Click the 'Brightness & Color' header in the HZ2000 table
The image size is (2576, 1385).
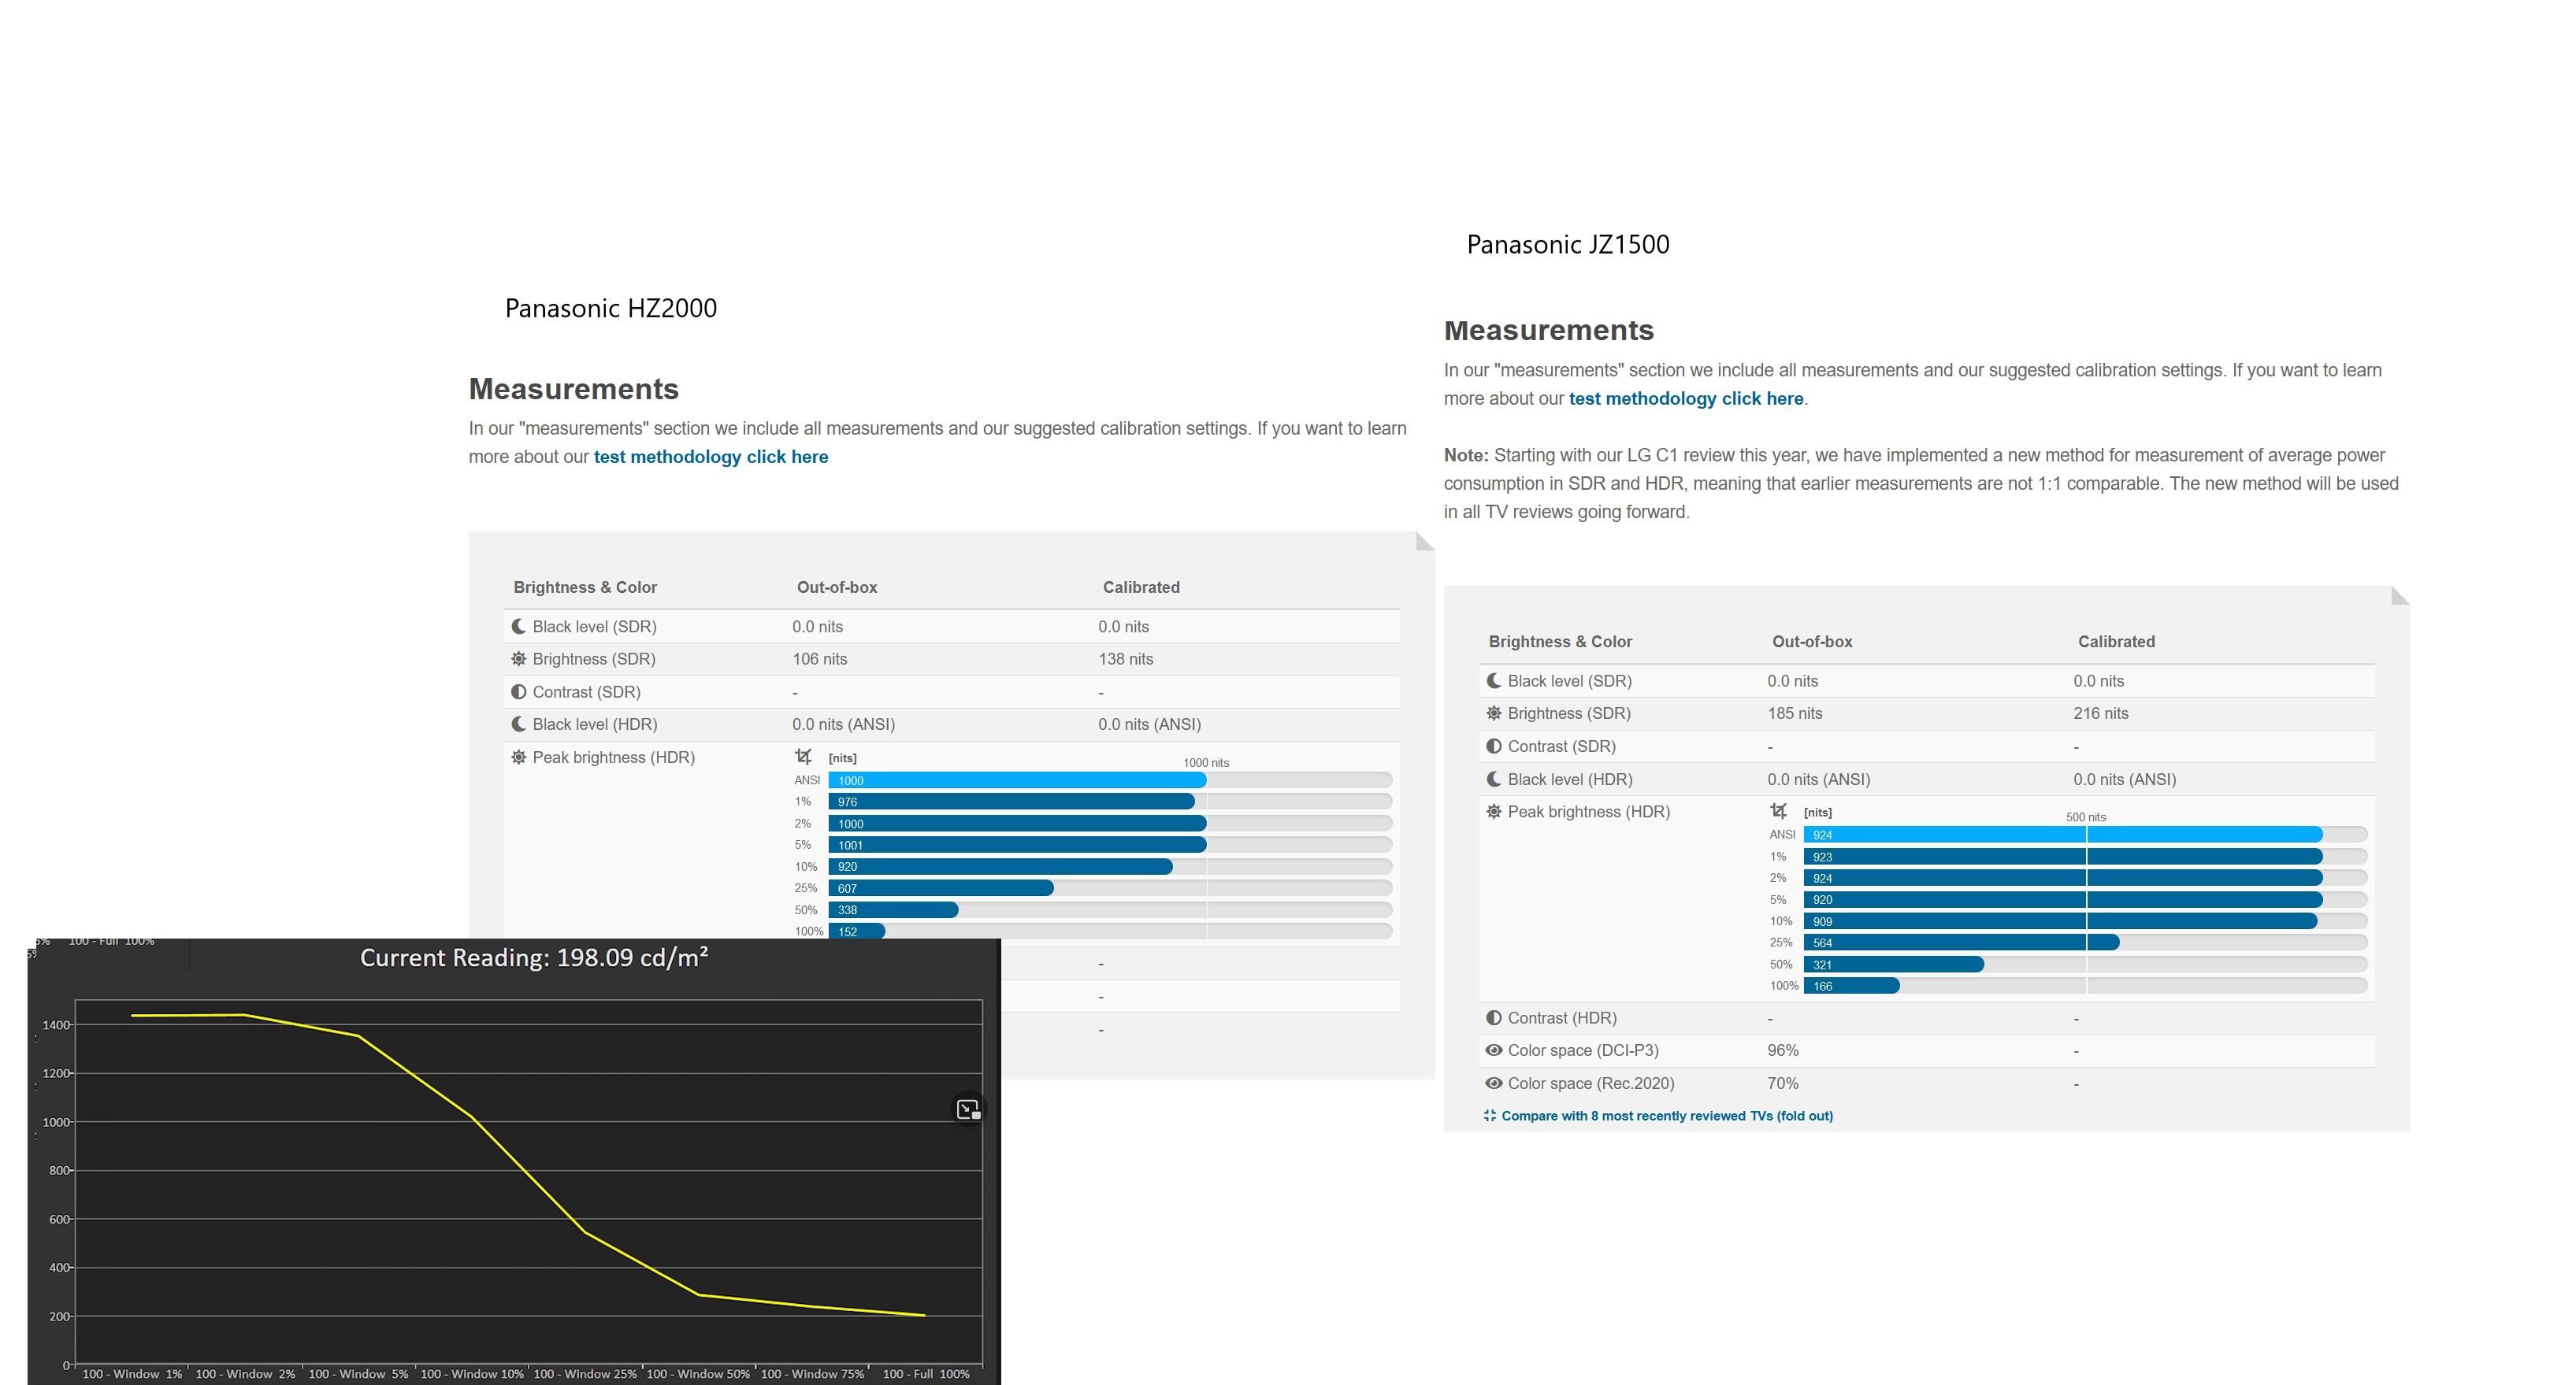pyautogui.click(x=585, y=587)
